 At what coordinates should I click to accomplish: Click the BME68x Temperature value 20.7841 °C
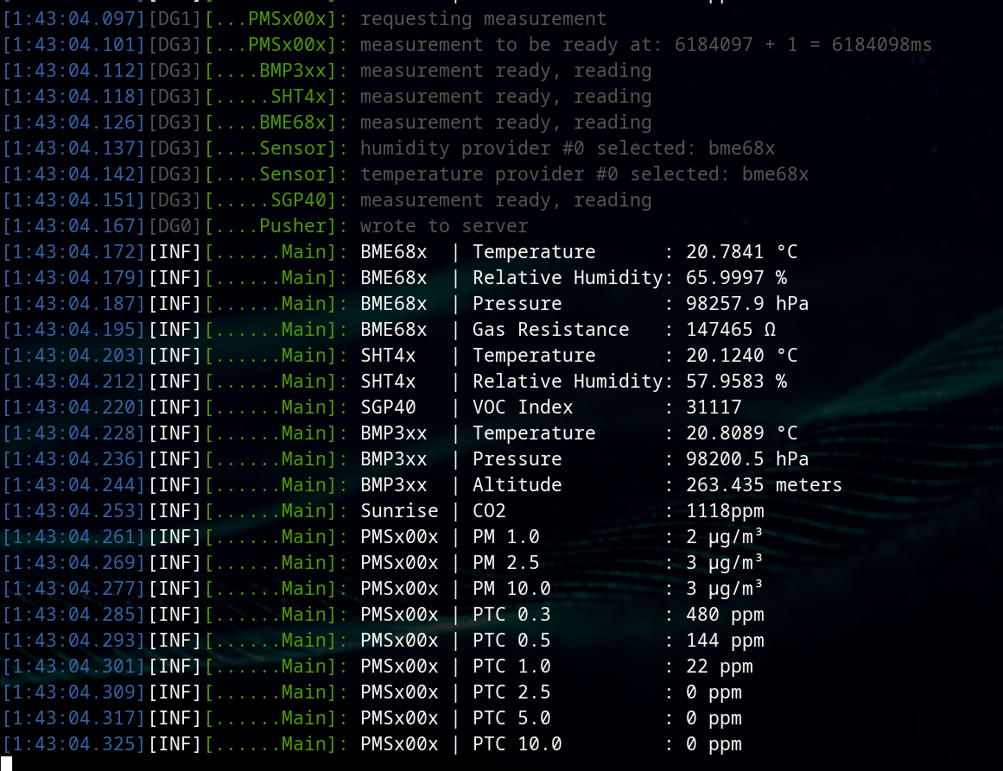click(741, 252)
